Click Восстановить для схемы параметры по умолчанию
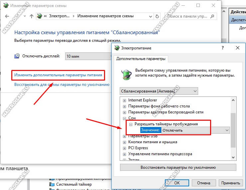This screenshot has width=246, height=190. 62,85
